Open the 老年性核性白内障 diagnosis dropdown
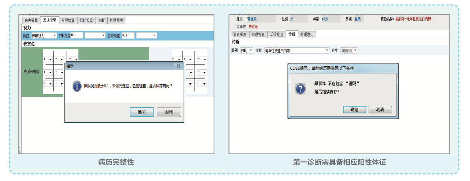470x181 pixels. (327, 50)
